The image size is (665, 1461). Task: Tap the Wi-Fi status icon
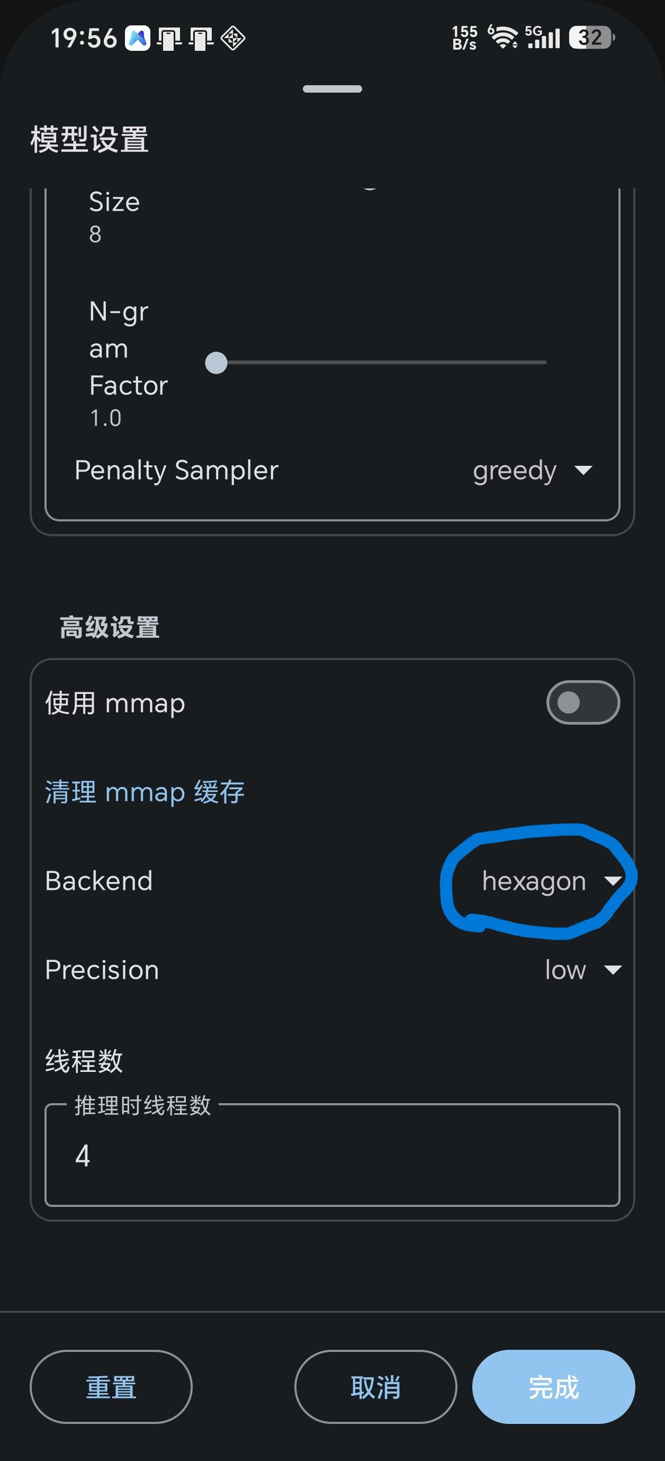click(x=503, y=38)
